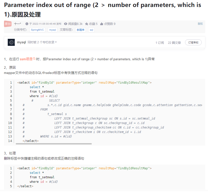Click the horizontal scrollbar under first code block
Image resolution: width=208 pixels, height=192 pixels.
(54, 144)
